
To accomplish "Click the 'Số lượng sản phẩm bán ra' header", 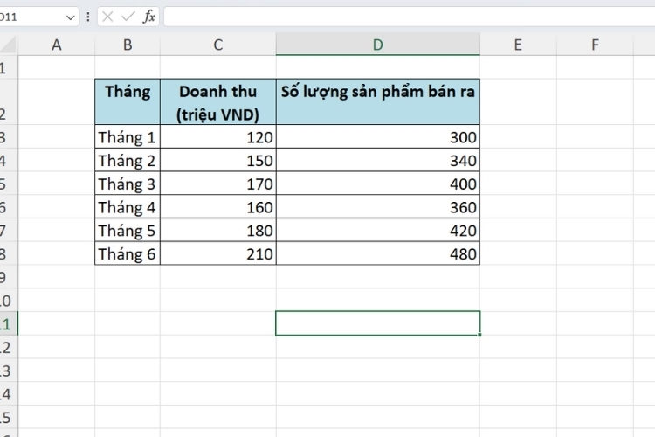I will tap(377, 101).
